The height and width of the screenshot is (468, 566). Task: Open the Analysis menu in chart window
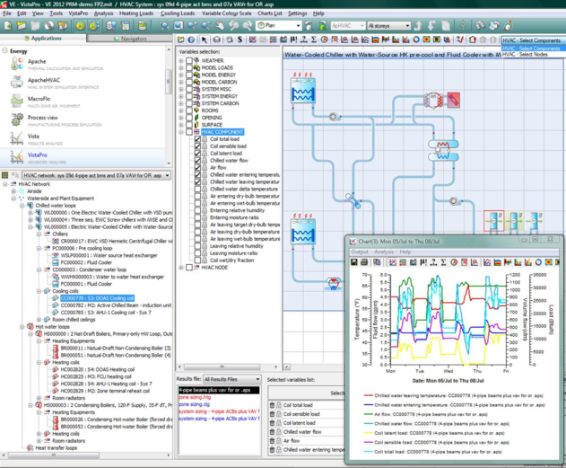pos(385,252)
